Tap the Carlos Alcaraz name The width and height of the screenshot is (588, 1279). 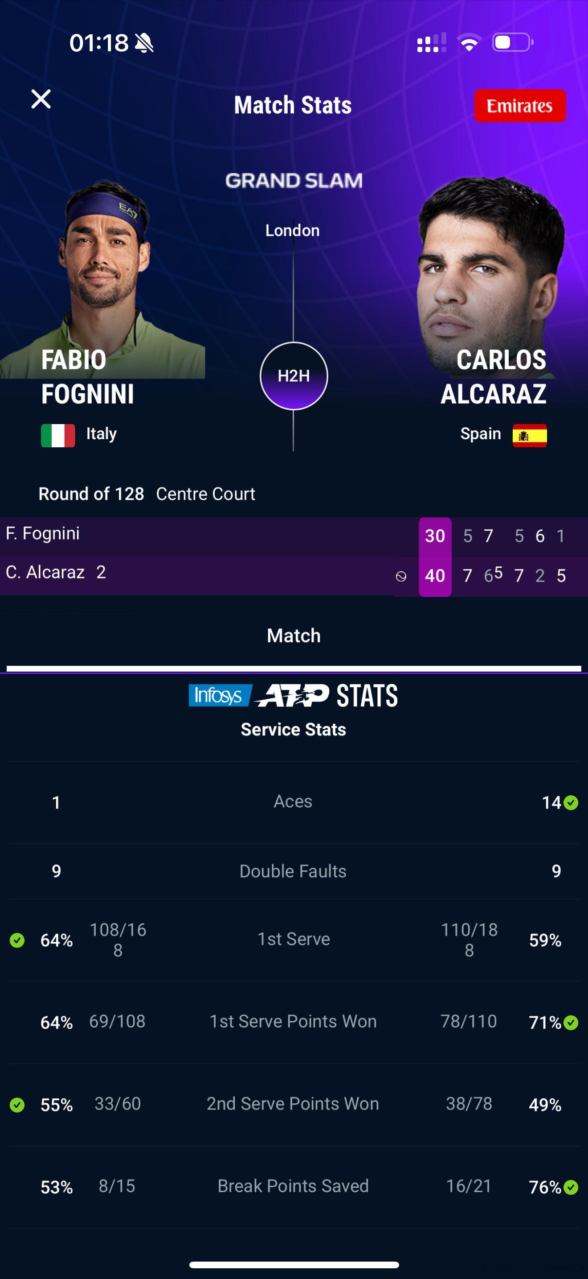[493, 377]
